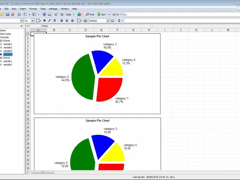Open the Settings menu
The width and height of the screenshot is (240, 180).
tap(53, 9)
